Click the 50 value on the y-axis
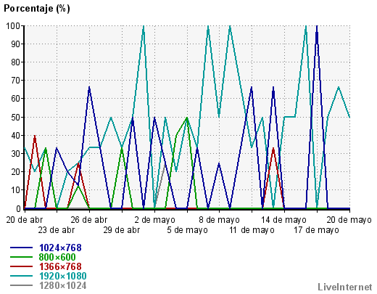Viewport: 377px width, 294px height. (15, 117)
